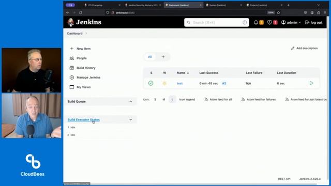331x186 pixels.
Task: Select the All view tab
Action: [149, 57]
